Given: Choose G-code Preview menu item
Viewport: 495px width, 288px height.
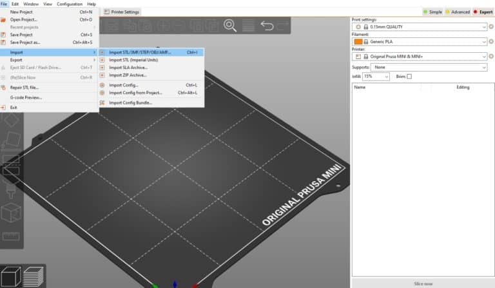Looking at the screenshot, I should [x=49, y=97].
